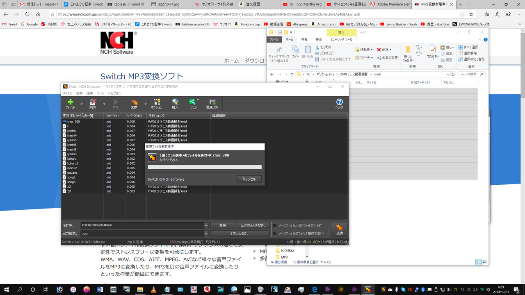This screenshot has width=525, height=295.
Task: Select the chor_308 file row
Action: pyautogui.click(x=204, y=121)
